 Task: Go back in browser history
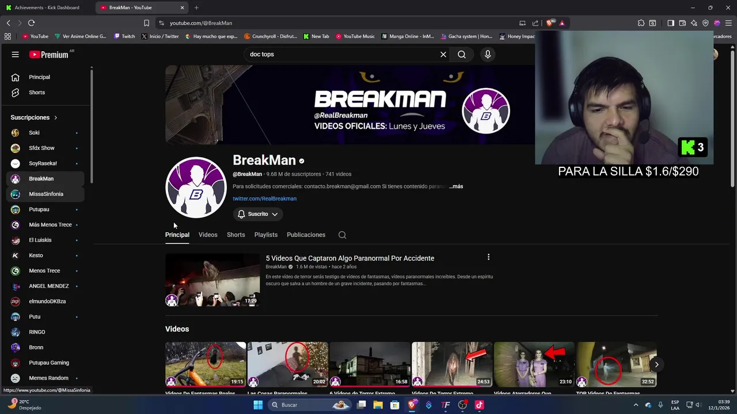[8, 23]
